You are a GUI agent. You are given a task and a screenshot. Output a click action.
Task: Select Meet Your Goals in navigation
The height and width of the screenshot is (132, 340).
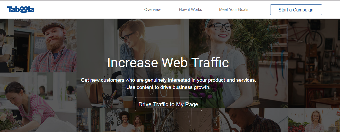click(234, 9)
